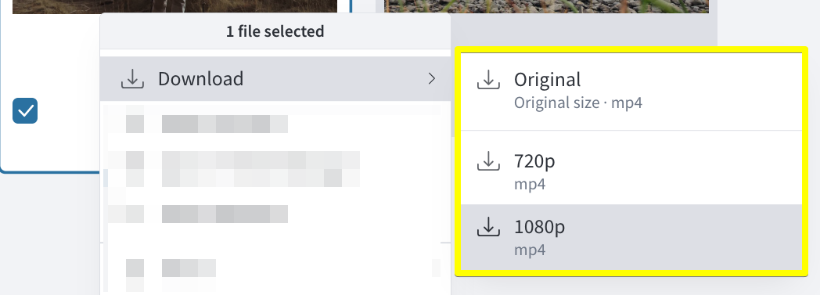
Task: Click the blurred two-line menu item
Action: pyautogui.click(x=275, y=168)
